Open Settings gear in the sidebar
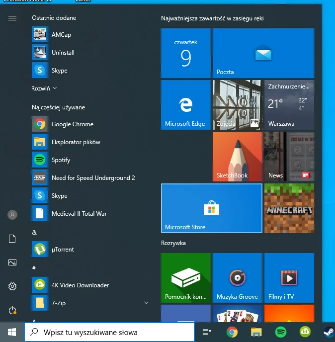This screenshot has width=335, height=342. (x=12, y=286)
